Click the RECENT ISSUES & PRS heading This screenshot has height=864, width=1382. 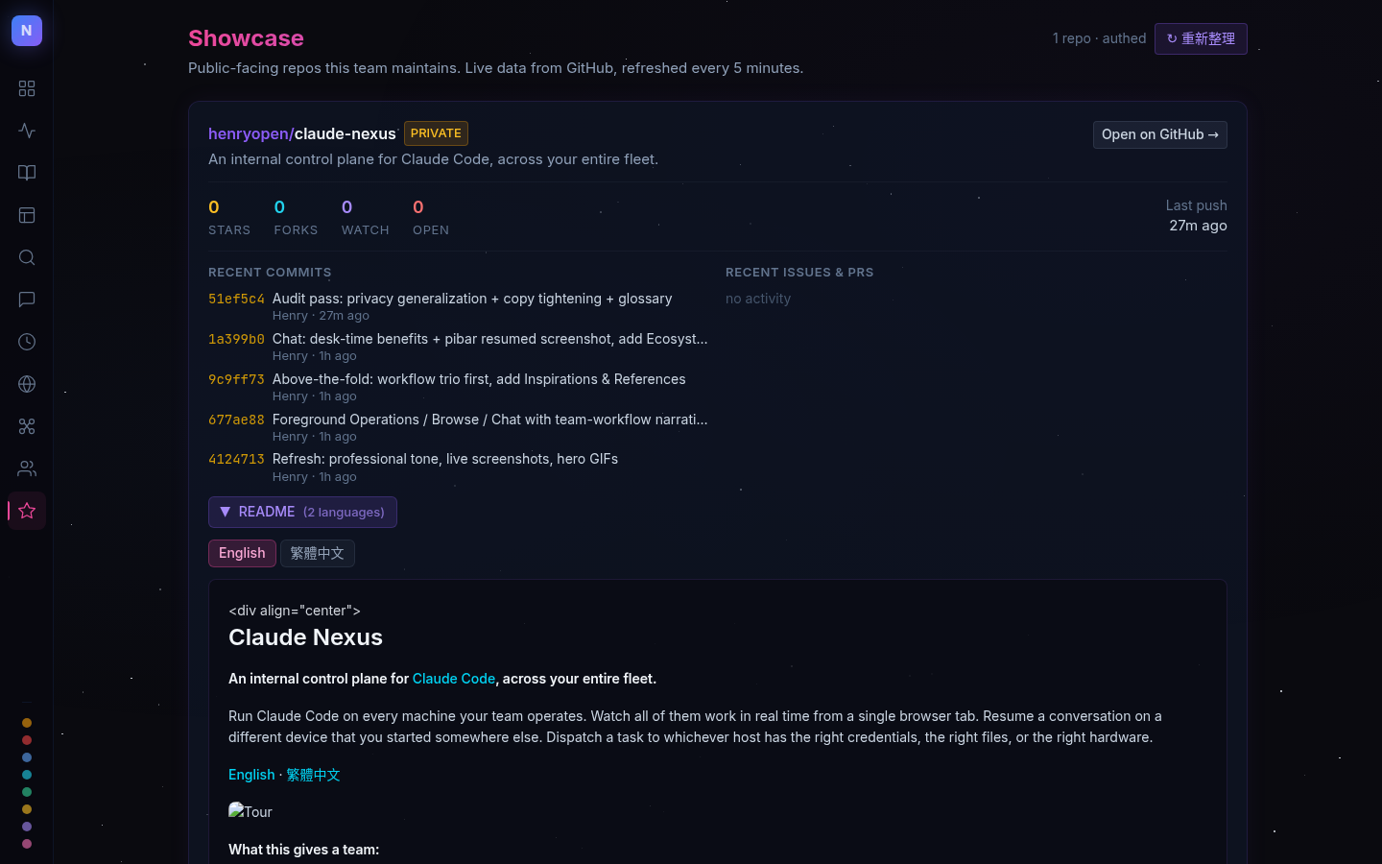pyautogui.click(x=799, y=273)
